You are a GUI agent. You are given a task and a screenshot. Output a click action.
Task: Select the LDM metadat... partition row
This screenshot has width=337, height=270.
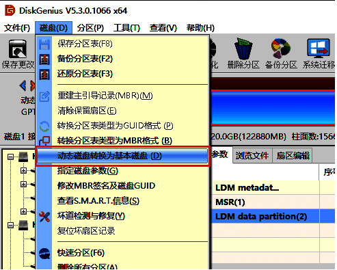[x=273, y=188]
